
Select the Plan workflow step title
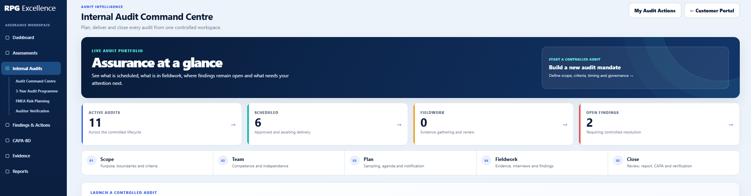click(368, 159)
